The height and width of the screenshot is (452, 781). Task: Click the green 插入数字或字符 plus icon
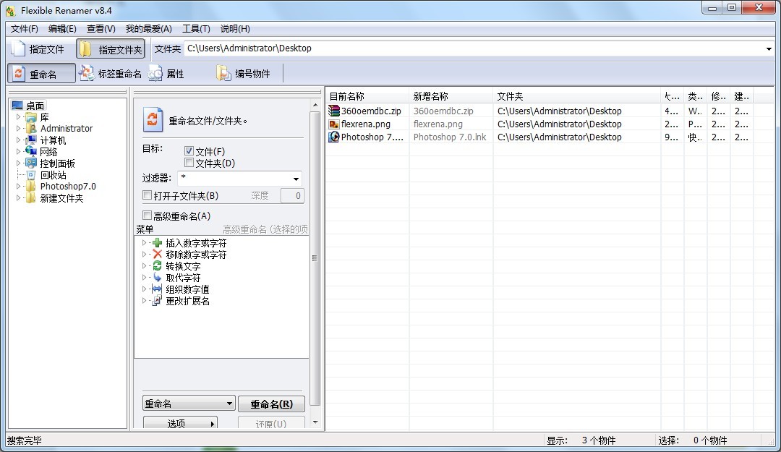(x=157, y=244)
